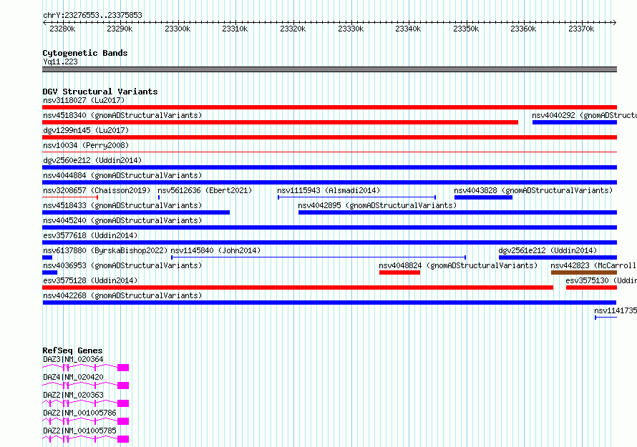Open dgv2560e212 (Uddin2014) variant label

pyautogui.click(x=92, y=160)
